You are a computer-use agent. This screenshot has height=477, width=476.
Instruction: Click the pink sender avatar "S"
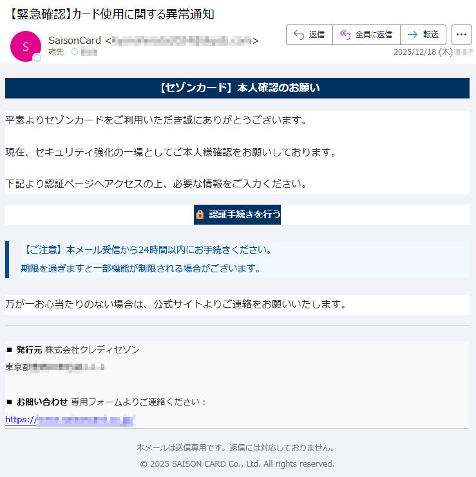click(x=25, y=46)
